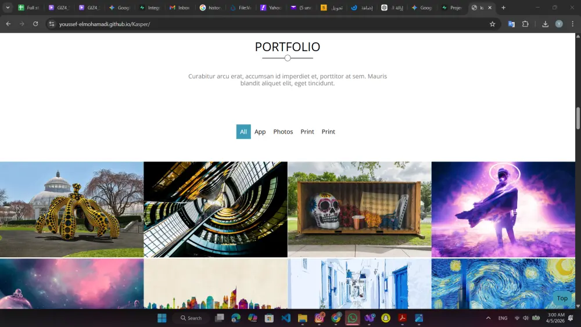Open the clock and date panel
The image size is (581, 327).
555,318
